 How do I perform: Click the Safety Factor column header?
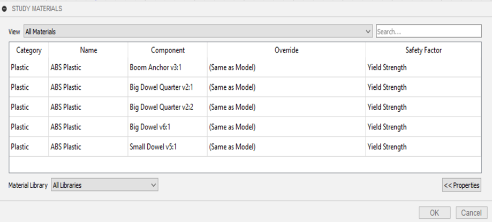pyautogui.click(x=423, y=50)
